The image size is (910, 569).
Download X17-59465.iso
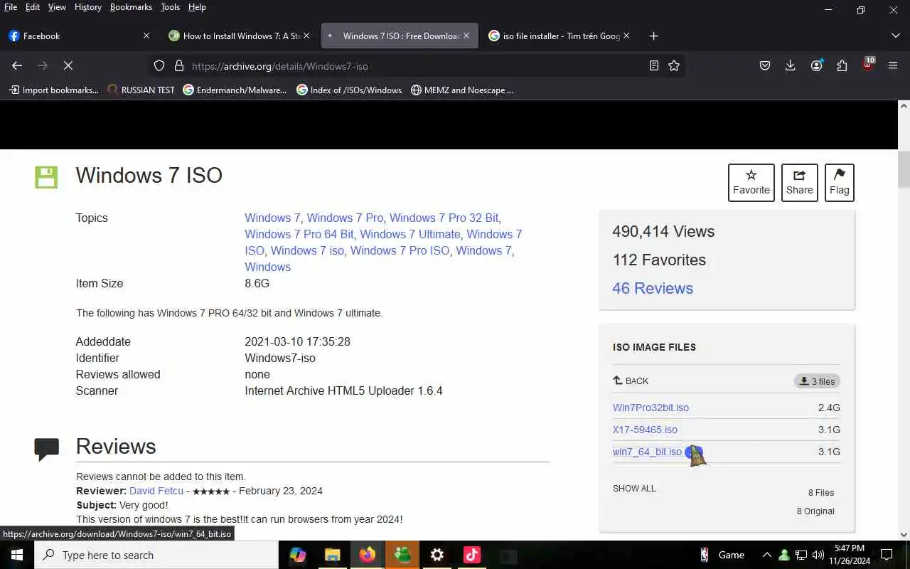pyautogui.click(x=645, y=430)
